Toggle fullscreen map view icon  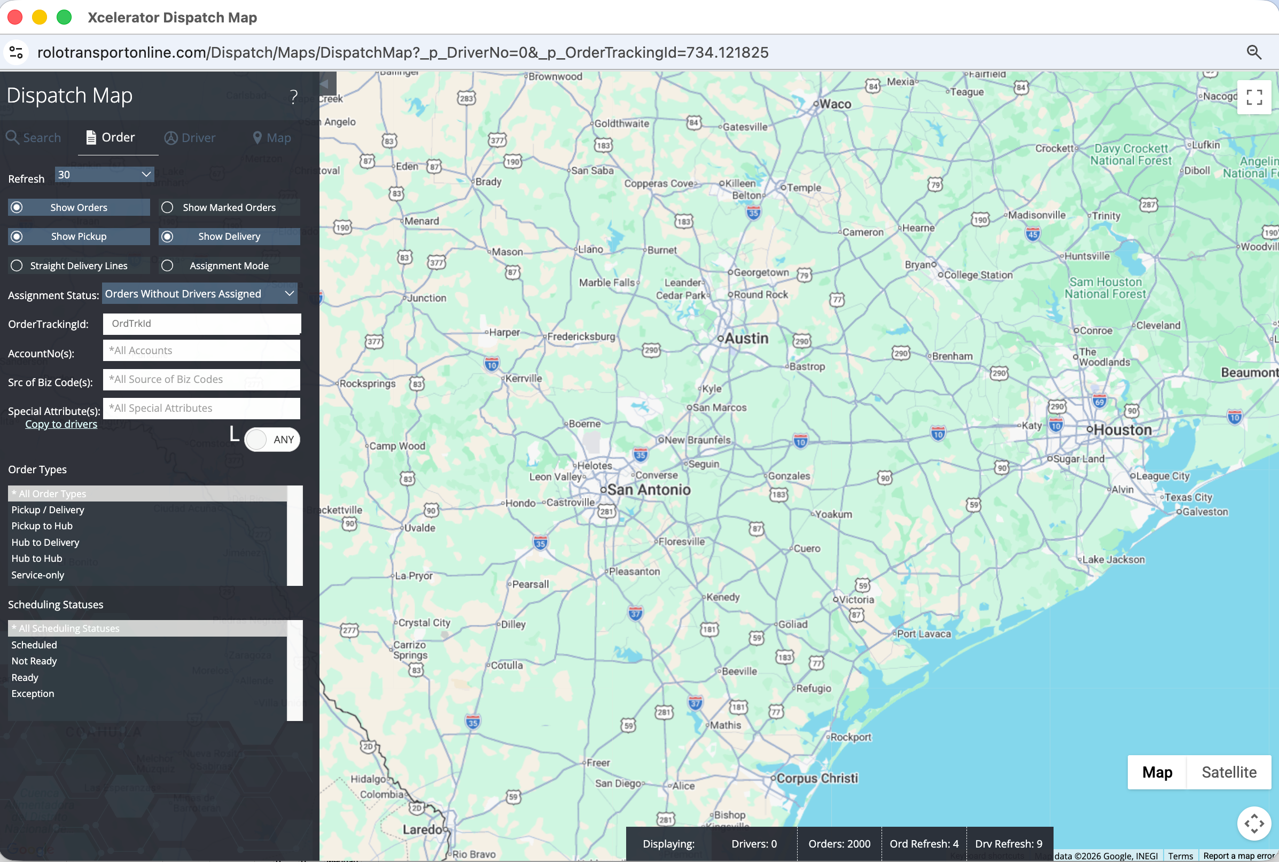(x=1254, y=97)
